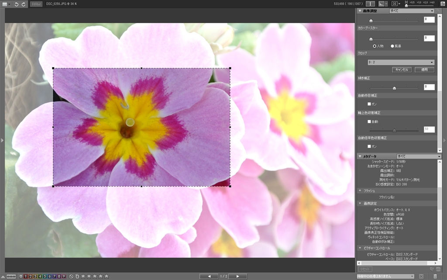Rotate image clockwise with right rotate icon
This screenshot has width=447, height=280.
tap(24, 4)
